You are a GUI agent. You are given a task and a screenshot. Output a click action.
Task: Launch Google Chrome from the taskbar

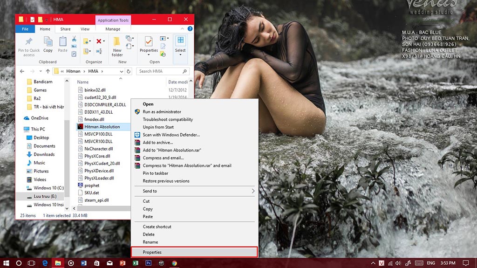pyautogui.click(x=174, y=263)
